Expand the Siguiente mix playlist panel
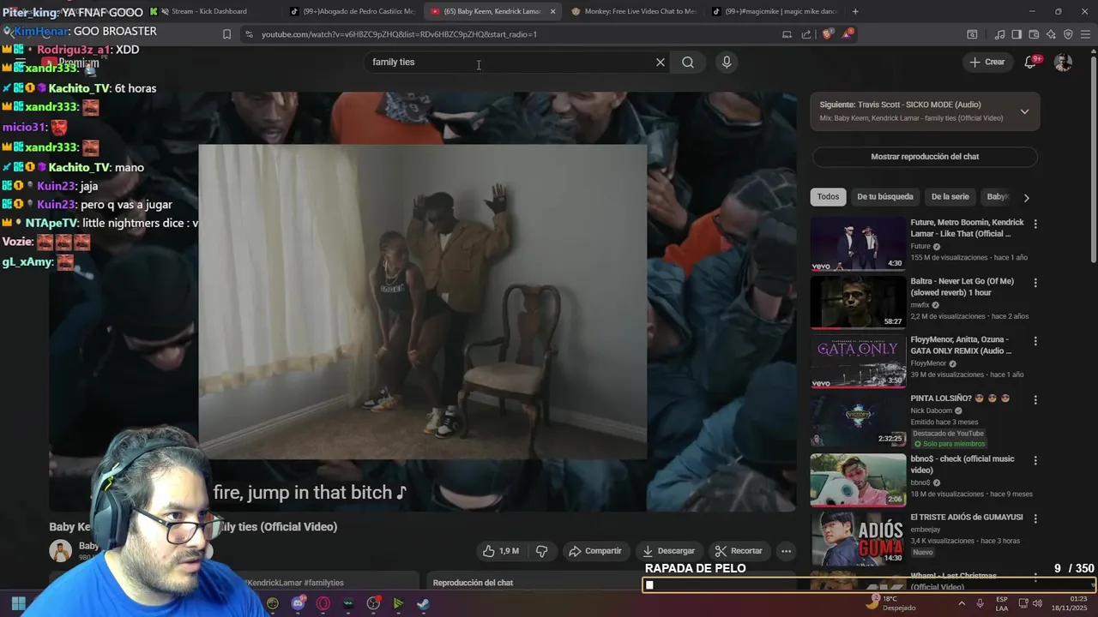This screenshot has width=1098, height=617. (1024, 111)
